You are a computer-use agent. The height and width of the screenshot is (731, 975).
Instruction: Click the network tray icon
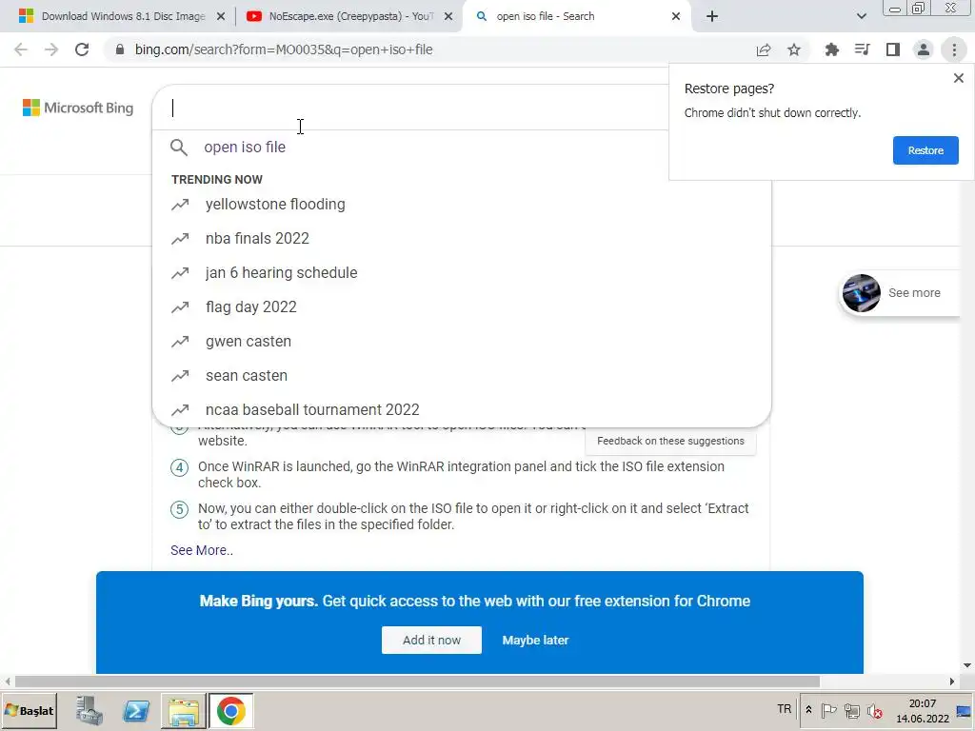pyautogui.click(x=851, y=710)
